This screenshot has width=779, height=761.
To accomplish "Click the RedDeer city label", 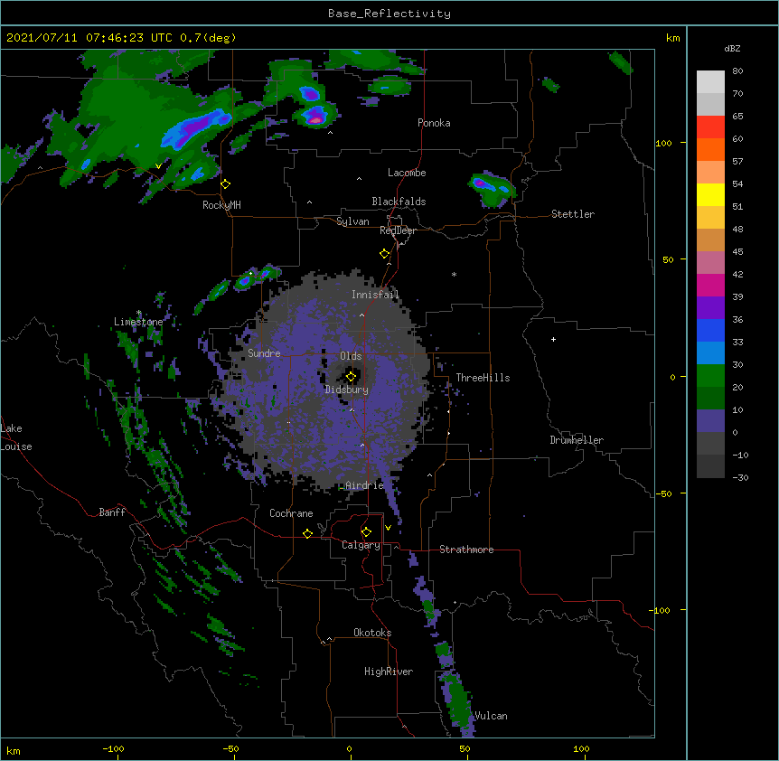I will pyautogui.click(x=398, y=230).
